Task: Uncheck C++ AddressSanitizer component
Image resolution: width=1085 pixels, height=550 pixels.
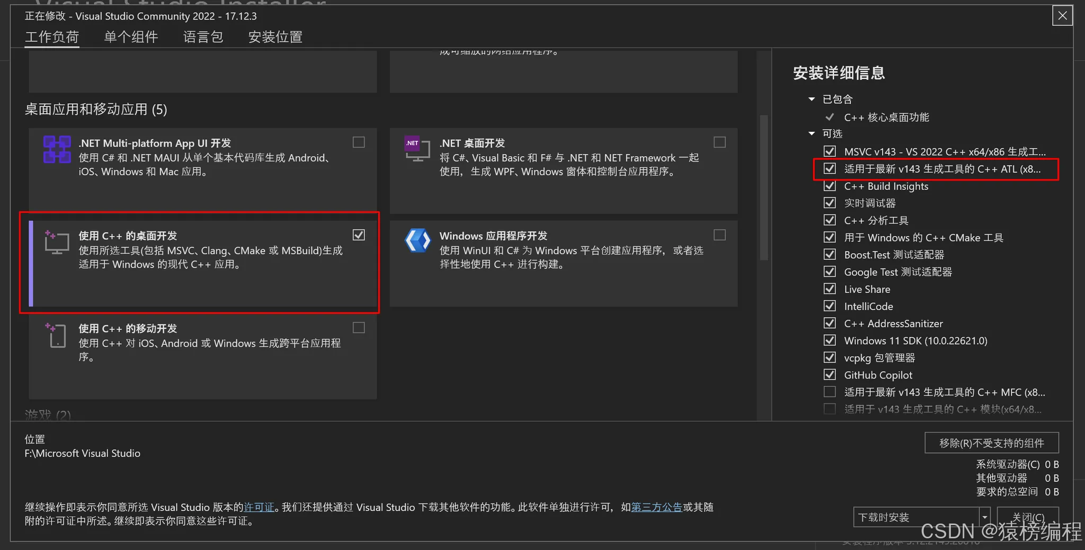Action: click(x=830, y=323)
